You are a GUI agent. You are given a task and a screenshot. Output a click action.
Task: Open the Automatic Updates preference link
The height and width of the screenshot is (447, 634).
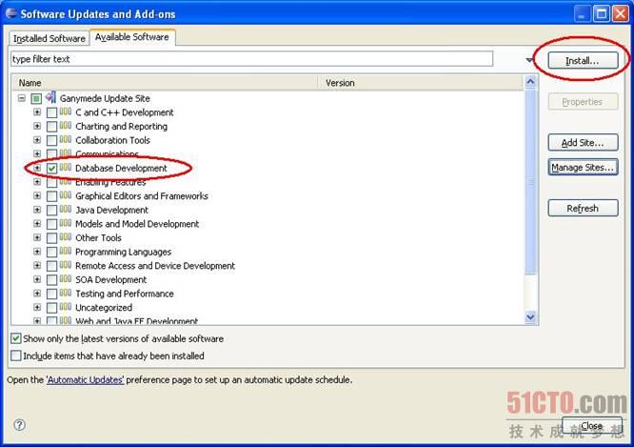86,379
